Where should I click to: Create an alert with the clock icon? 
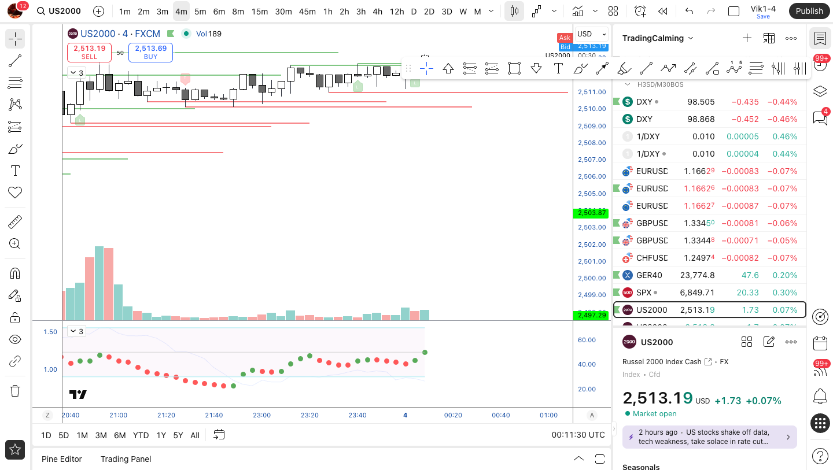[x=640, y=11]
